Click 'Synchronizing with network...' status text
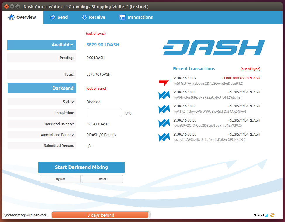 (26, 215)
